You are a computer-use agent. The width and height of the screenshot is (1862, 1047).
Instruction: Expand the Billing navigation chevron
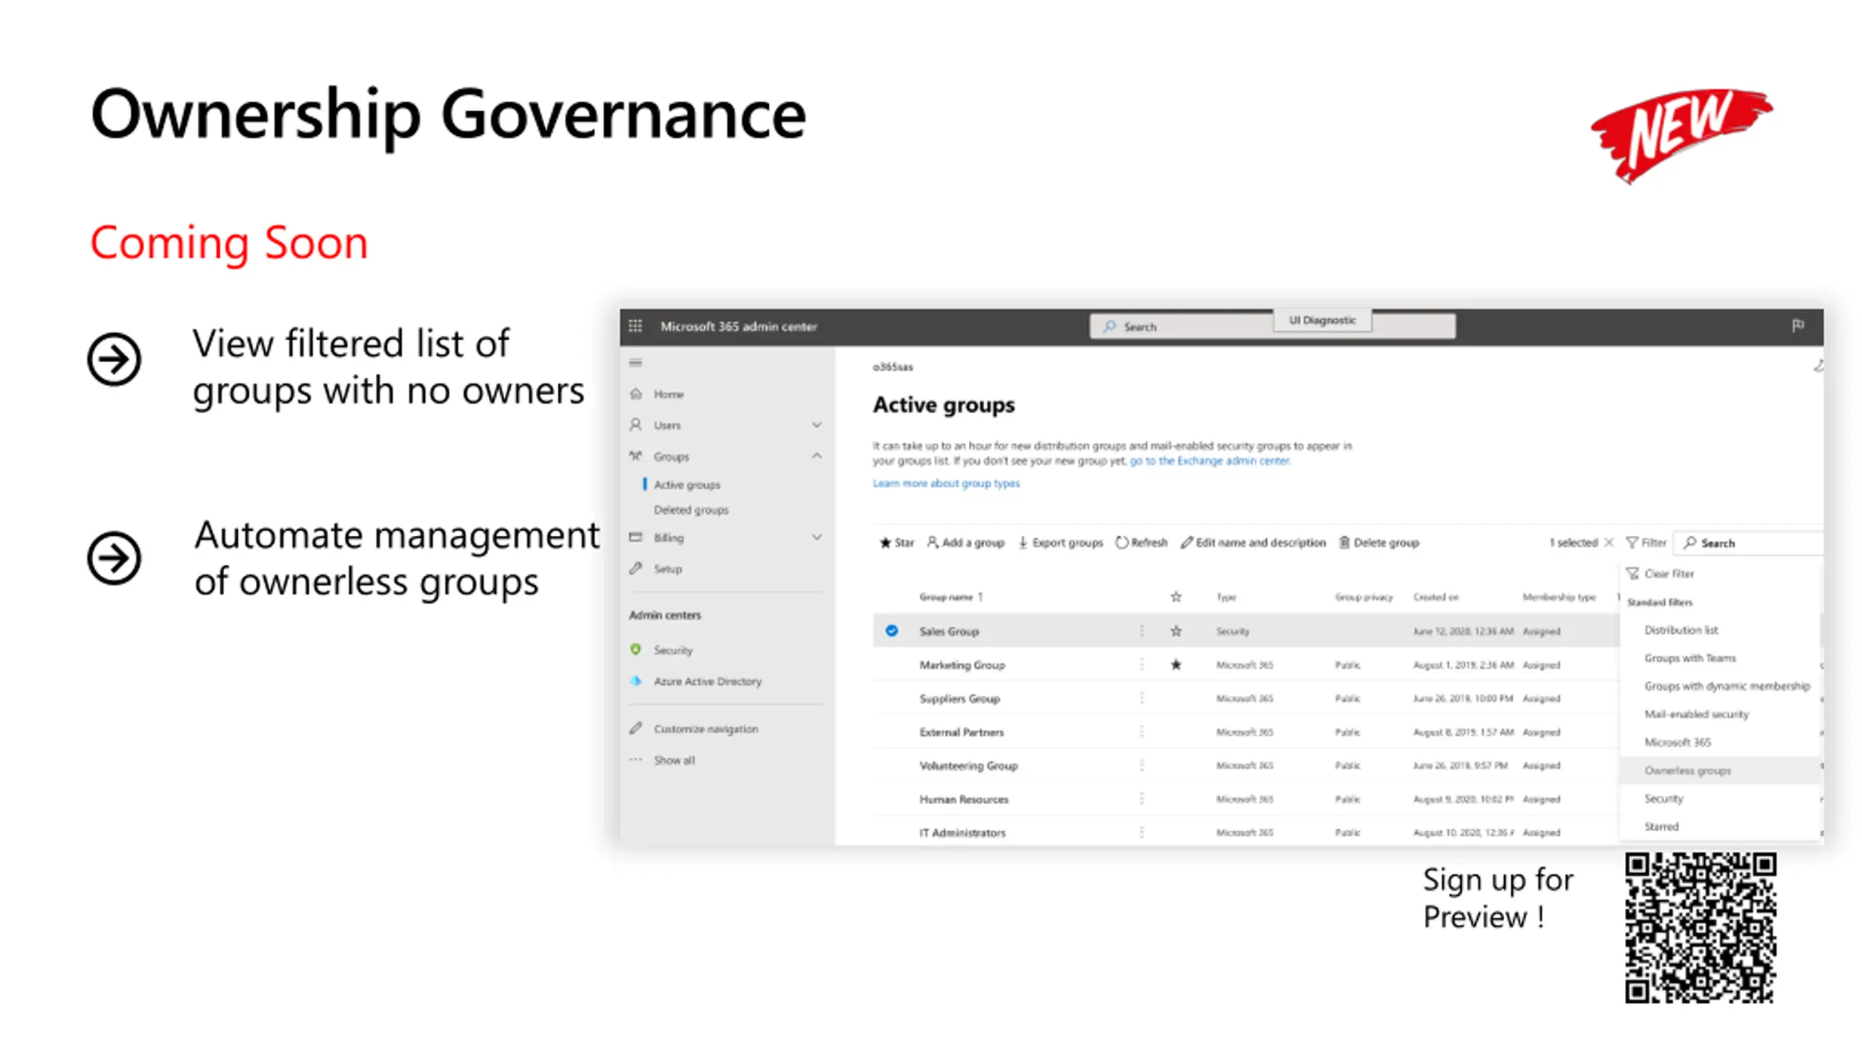click(817, 537)
